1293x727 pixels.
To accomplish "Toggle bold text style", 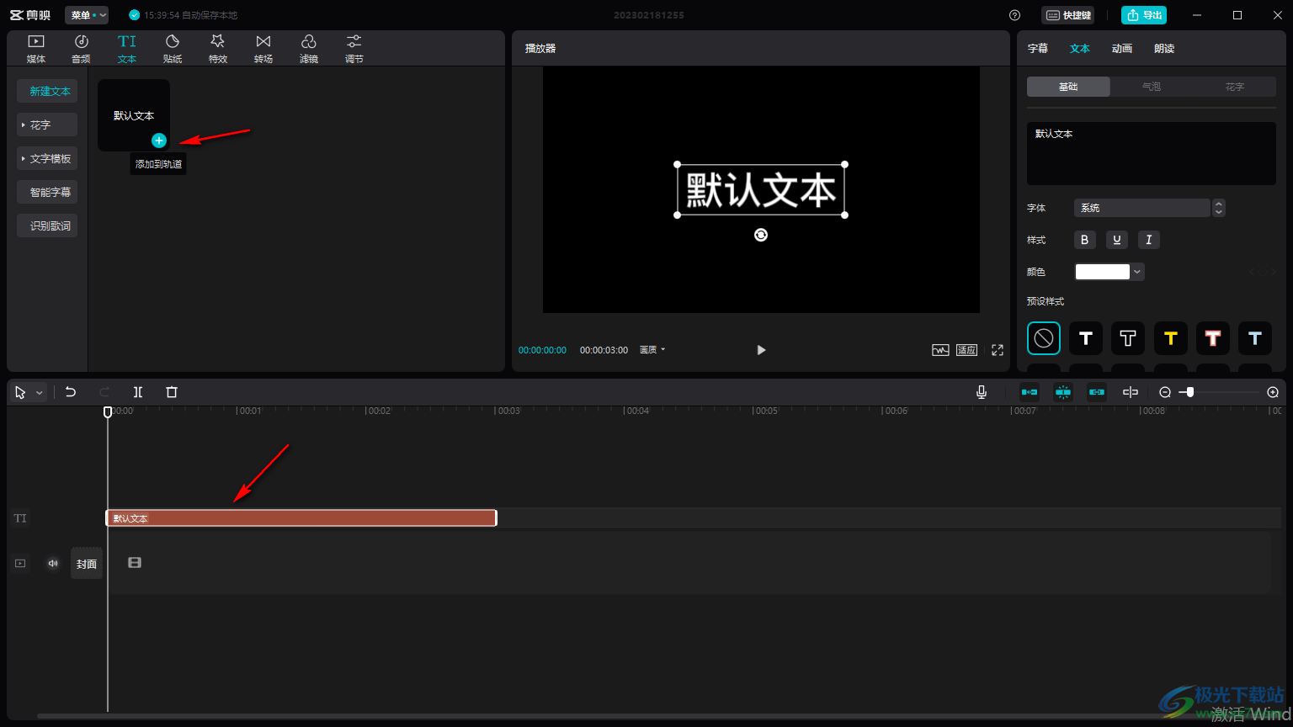I will point(1084,240).
